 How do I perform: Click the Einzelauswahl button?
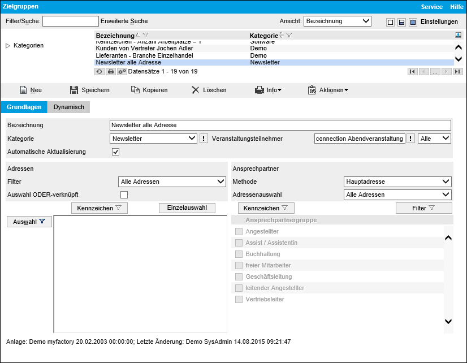[187, 208]
